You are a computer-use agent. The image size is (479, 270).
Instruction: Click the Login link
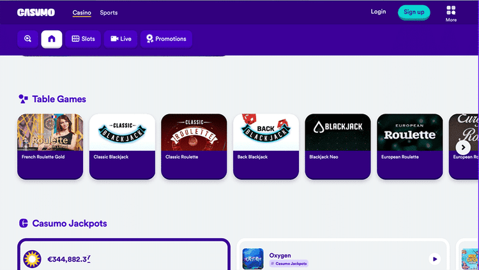(x=378, y=11)
